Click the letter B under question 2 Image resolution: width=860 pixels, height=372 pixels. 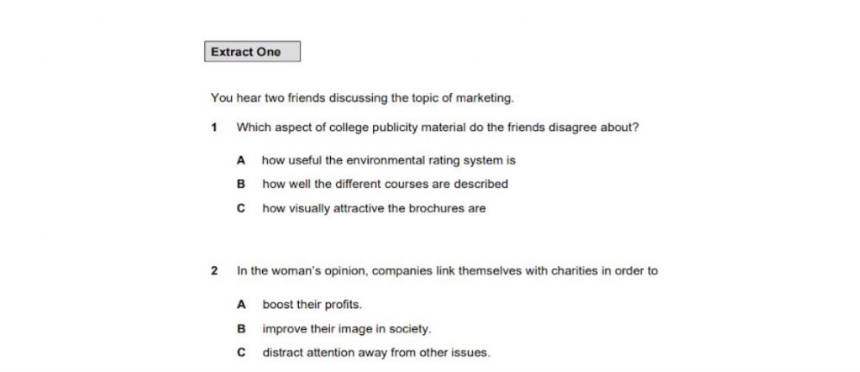tap(240, 329)
